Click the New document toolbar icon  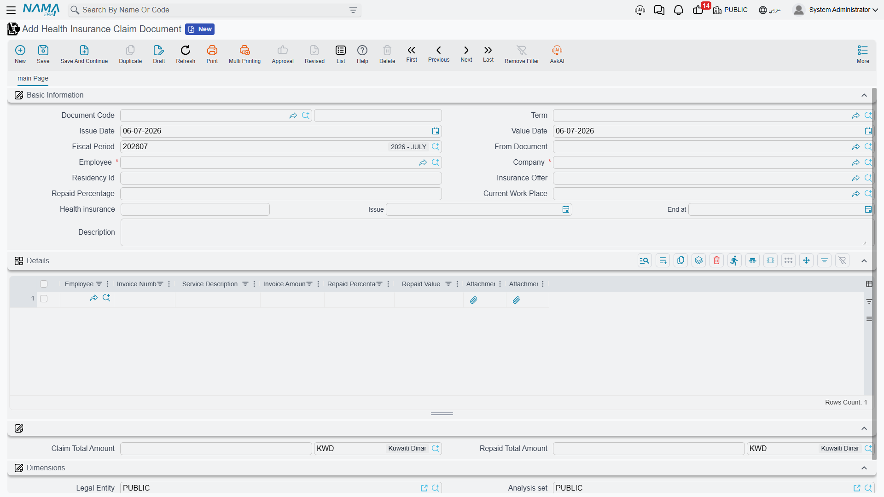click(20, 54)
